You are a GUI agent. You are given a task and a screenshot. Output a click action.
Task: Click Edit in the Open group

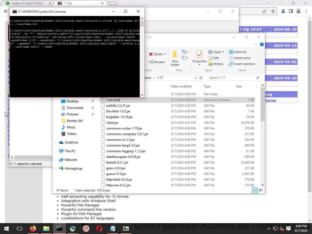(214, 58)
